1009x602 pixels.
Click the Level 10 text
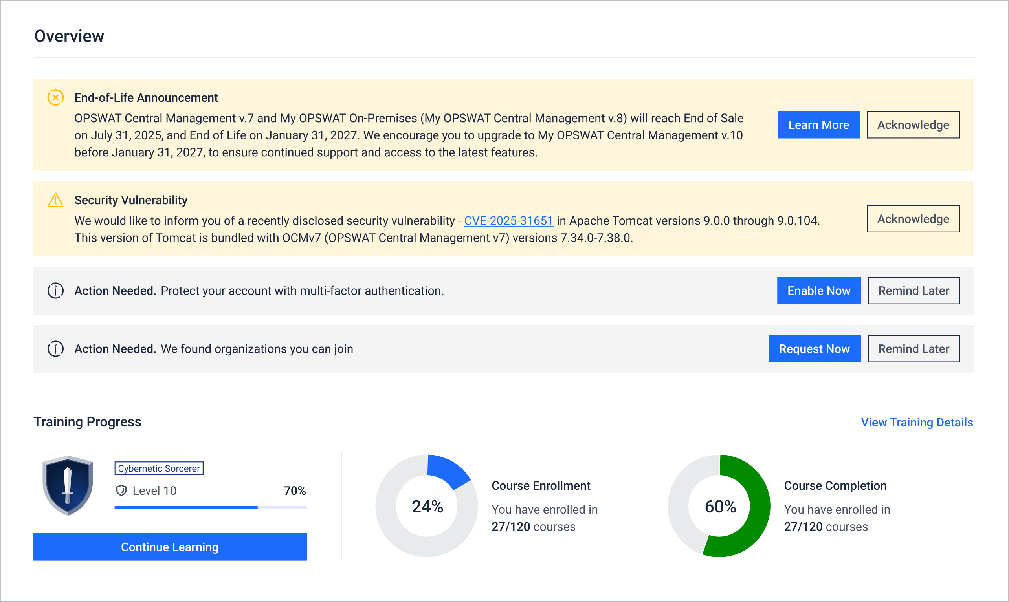pos(154,491)
